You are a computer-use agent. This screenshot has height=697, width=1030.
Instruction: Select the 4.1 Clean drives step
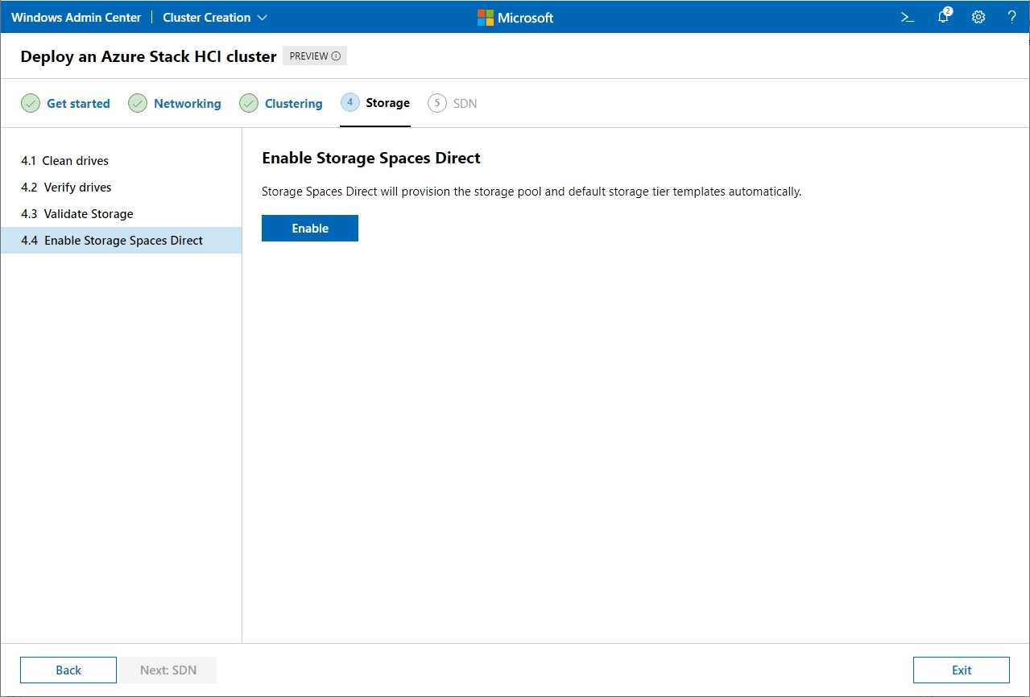(64, 160)
